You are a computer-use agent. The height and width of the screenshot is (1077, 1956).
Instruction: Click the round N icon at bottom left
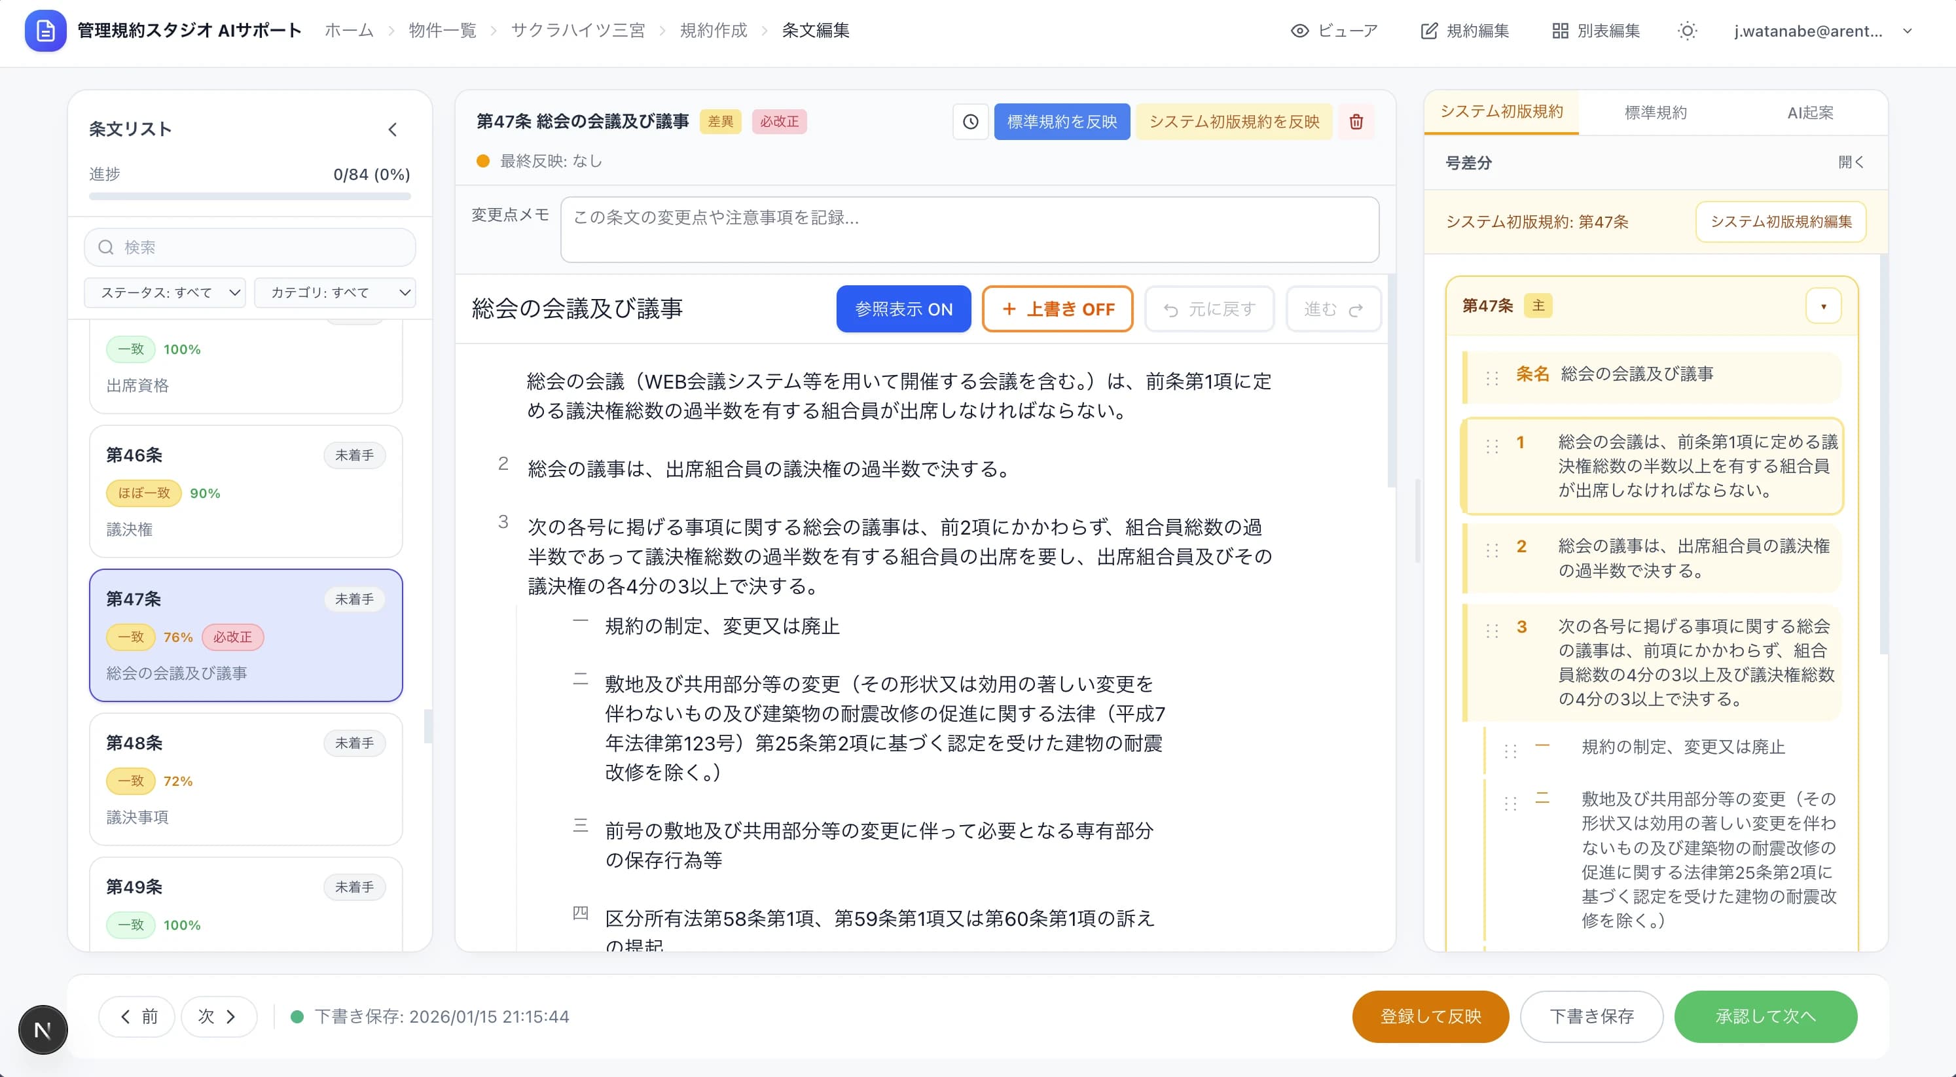43,1030
